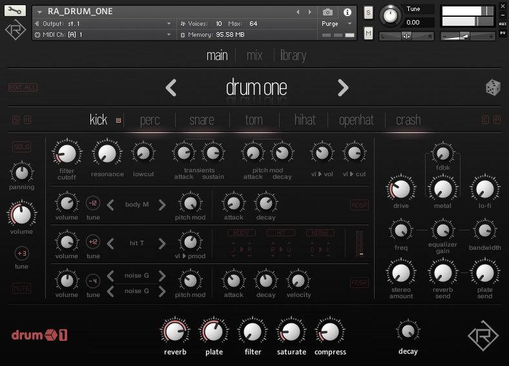Roll the randomize dice icon
Viewport: 509px width, 366px height.
(492, 87)
